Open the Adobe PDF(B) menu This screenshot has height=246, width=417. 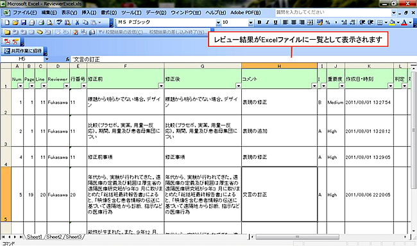[x=246, y=12]
